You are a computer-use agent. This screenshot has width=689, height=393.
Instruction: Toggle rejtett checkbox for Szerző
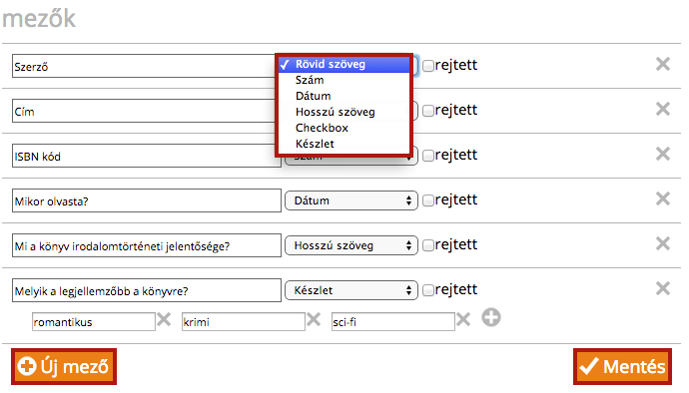coord(428,66)
